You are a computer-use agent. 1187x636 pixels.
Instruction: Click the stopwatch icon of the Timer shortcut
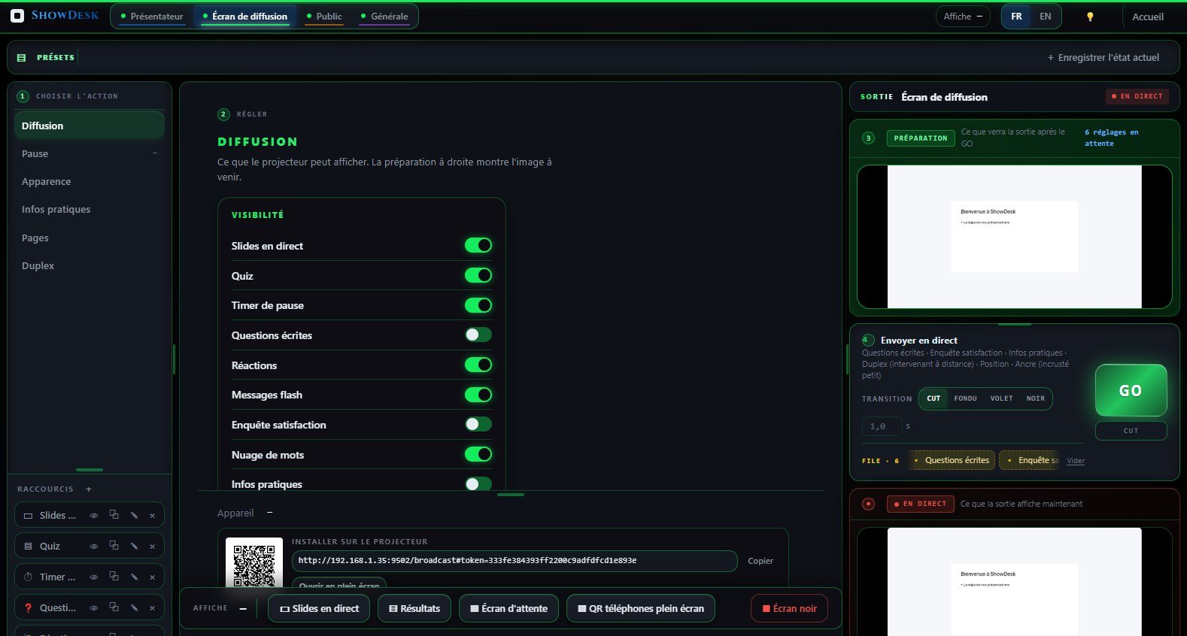pyautogui.click(x=29, y=577)
